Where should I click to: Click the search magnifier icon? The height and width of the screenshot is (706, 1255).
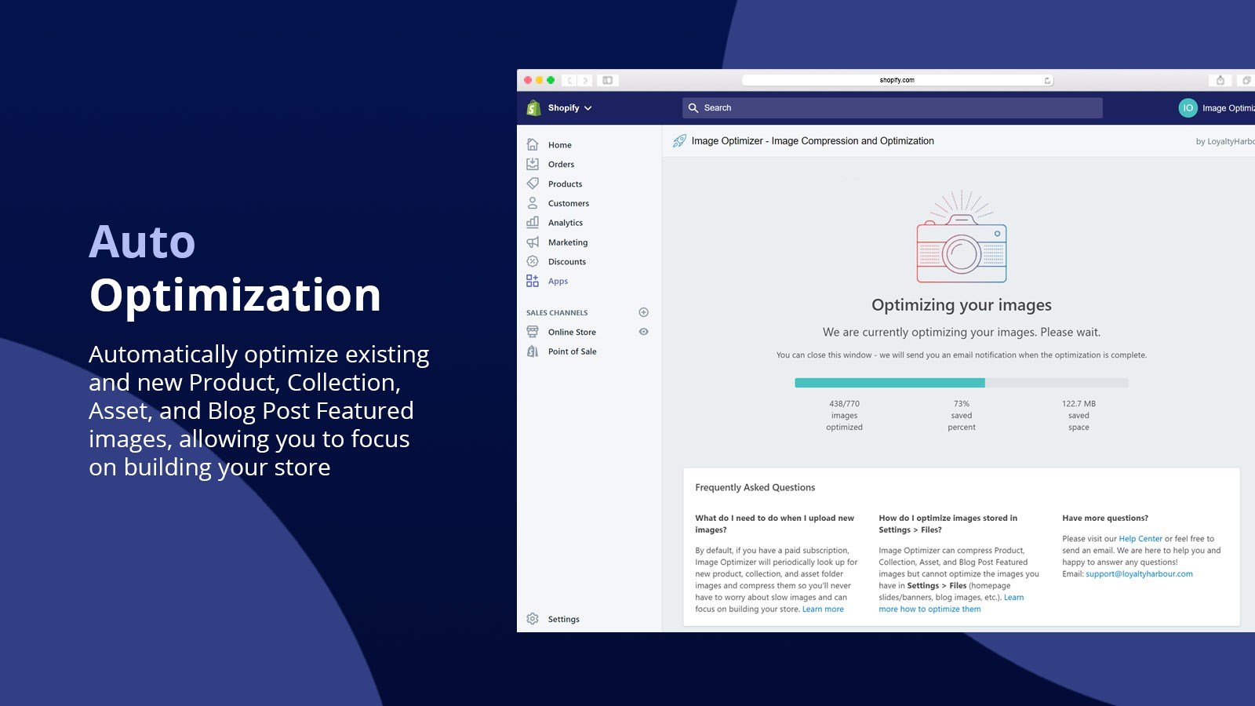pos(693,108)
